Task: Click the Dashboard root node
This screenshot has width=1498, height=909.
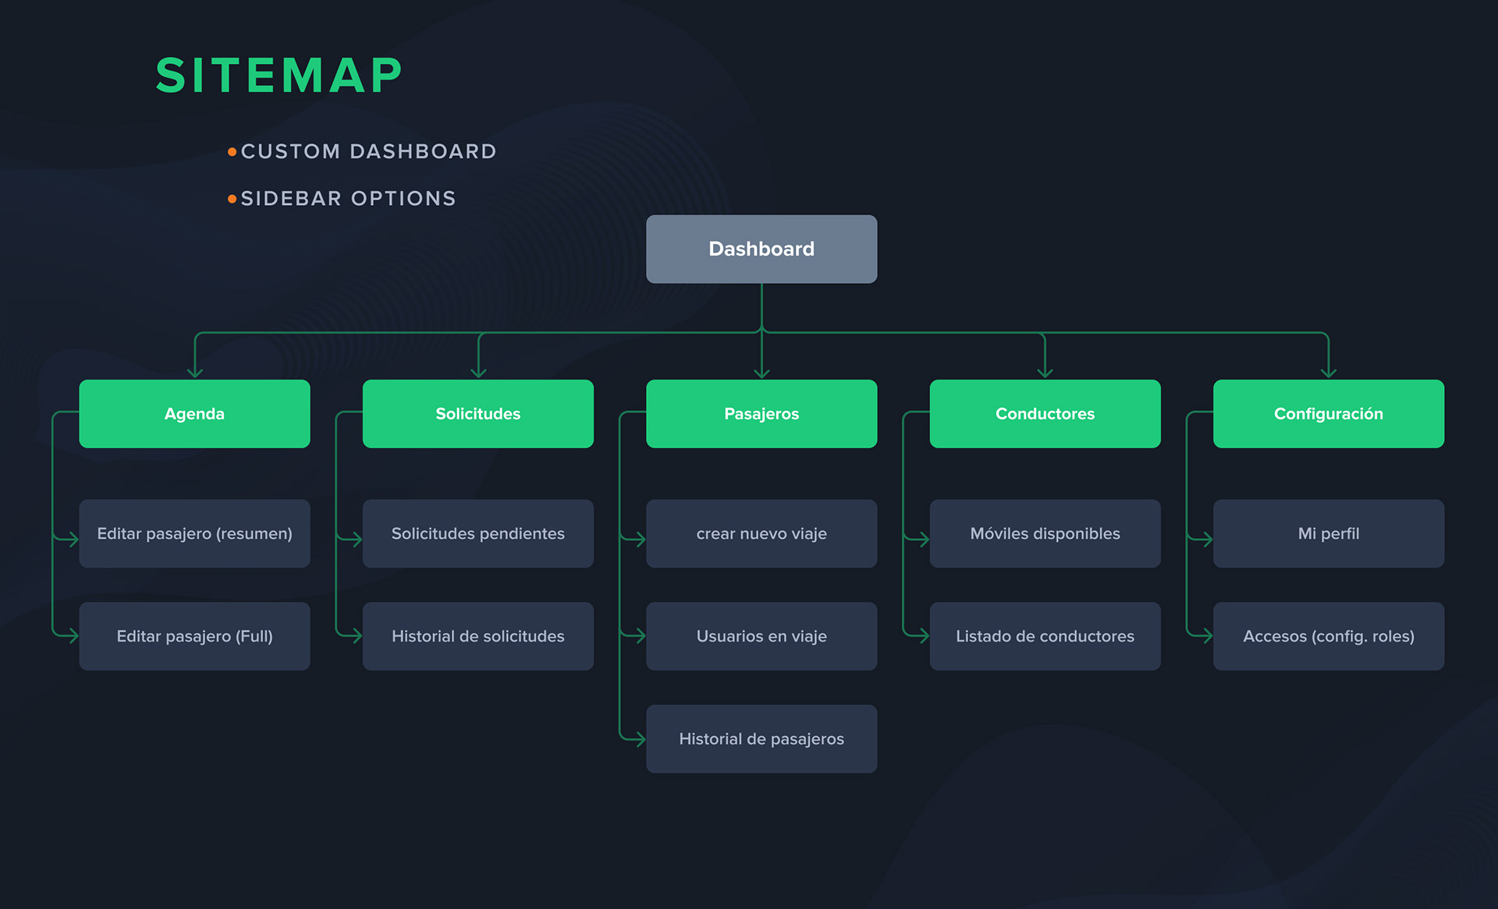Action: (x=761, y=249)
